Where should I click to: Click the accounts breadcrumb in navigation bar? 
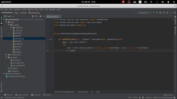coord(23,13)
